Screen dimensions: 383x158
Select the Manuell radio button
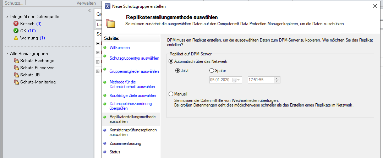[x=171, y=94]
